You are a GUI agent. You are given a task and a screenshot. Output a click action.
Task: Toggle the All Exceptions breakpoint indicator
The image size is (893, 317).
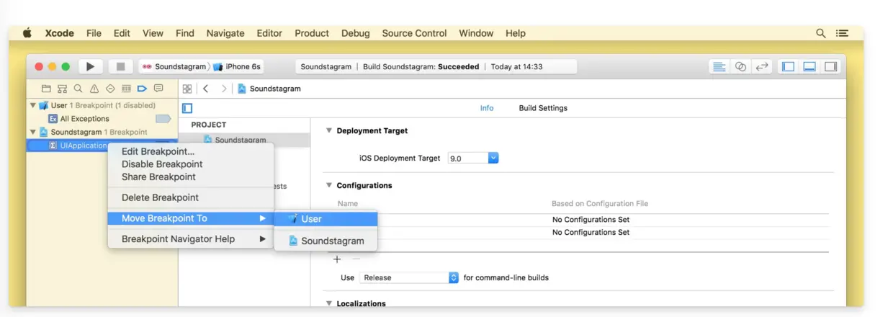tap(163, 119)
